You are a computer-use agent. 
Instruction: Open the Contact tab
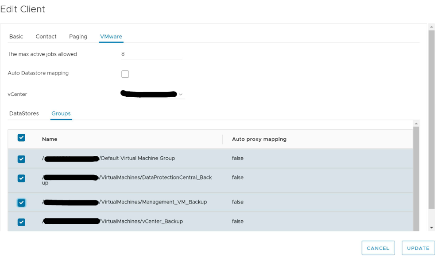46,37
